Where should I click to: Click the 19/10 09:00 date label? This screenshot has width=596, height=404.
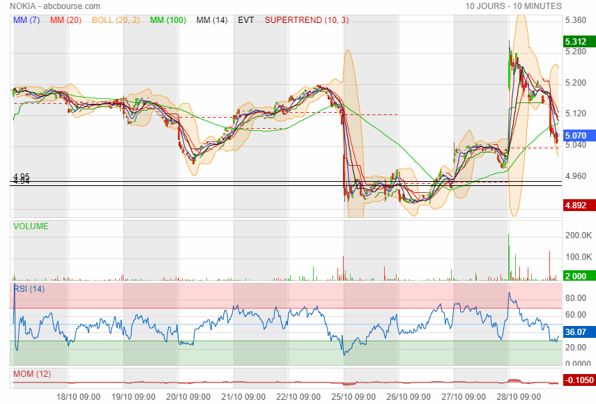(133, 397)
